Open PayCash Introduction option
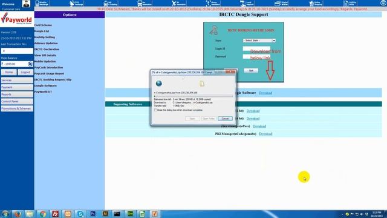This screenshot has width=387, height=218. tap(48, 67)
